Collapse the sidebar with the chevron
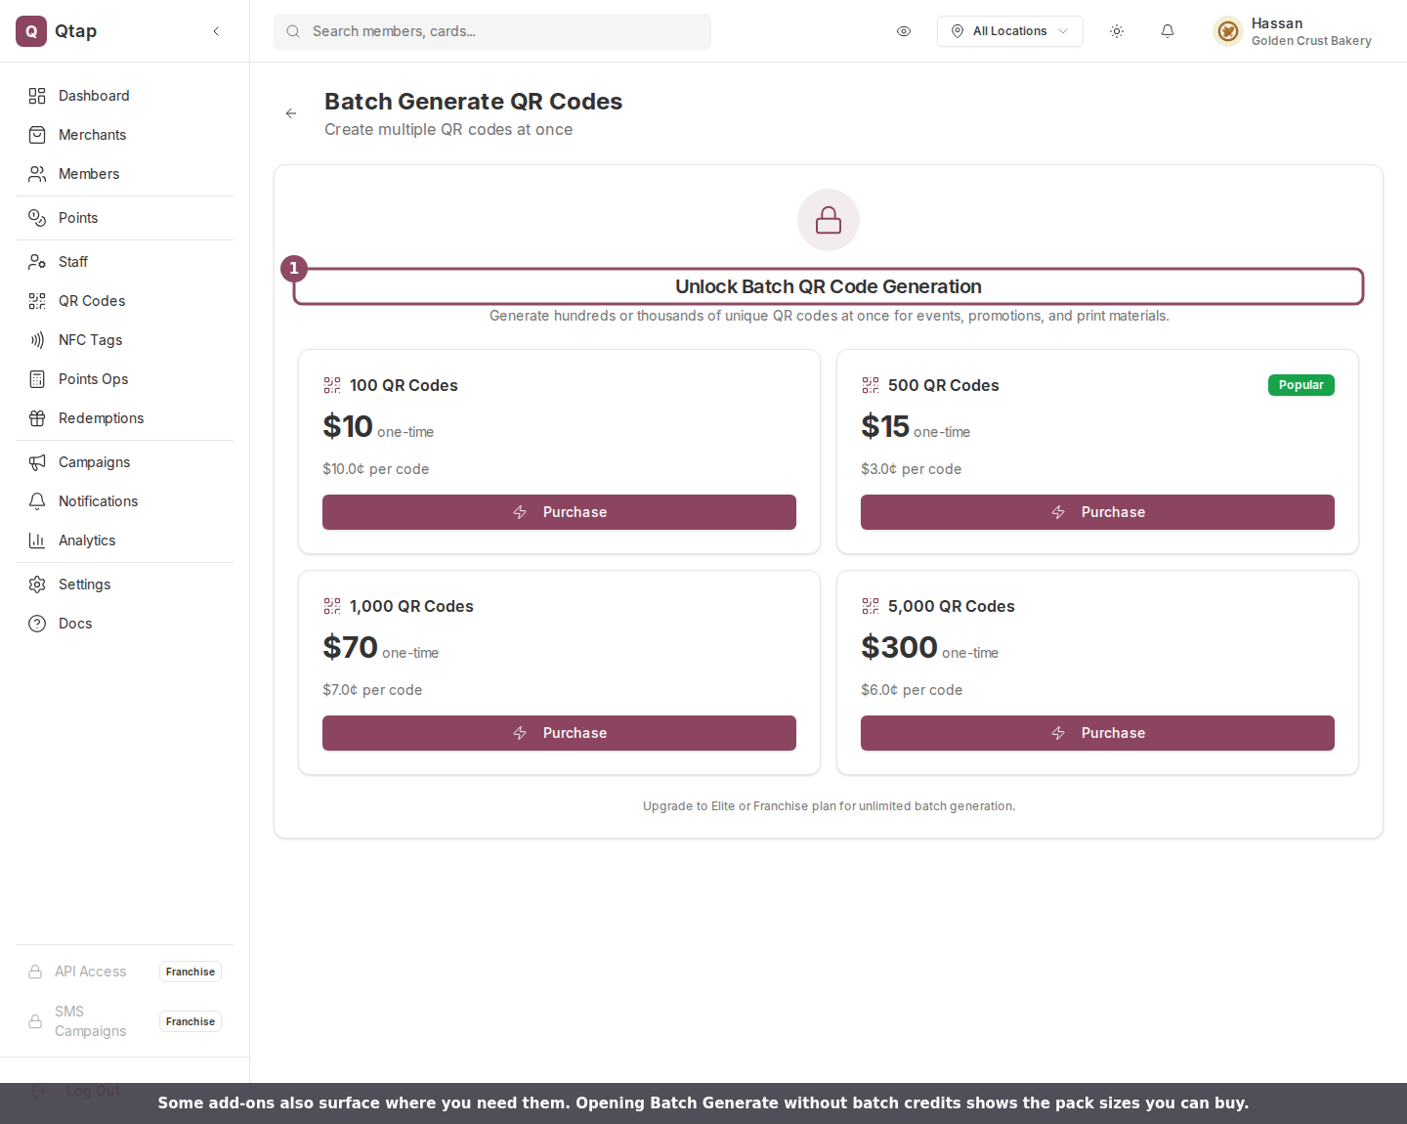Screen dimensions: 1407x1124 (x=216, y=31)
